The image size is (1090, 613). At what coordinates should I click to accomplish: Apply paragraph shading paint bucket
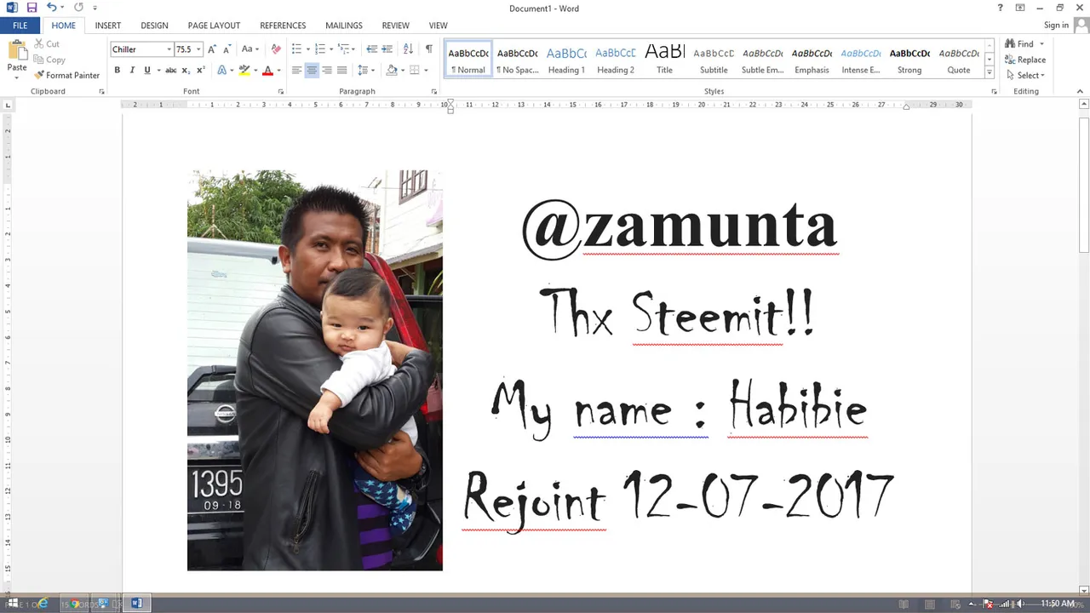[392, 70]
